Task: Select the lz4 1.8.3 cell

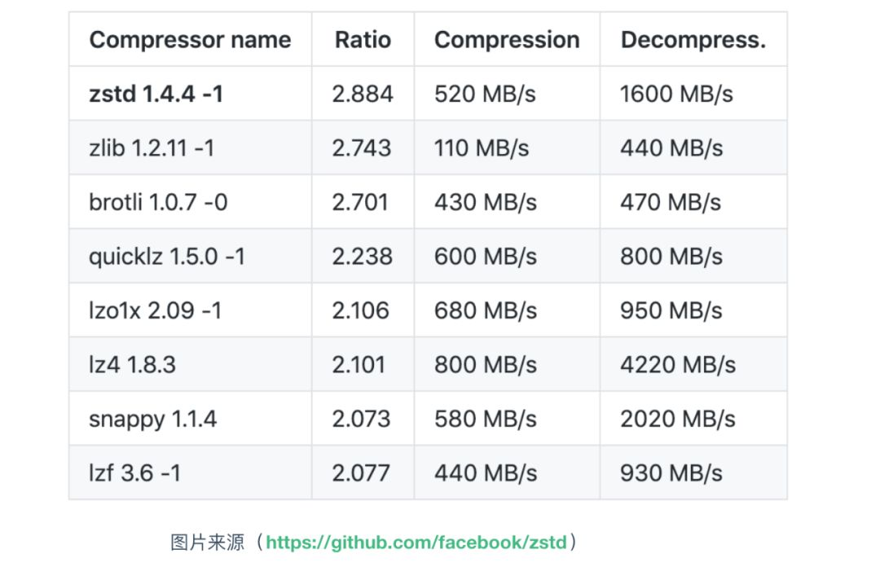Action: coord(132,364)
